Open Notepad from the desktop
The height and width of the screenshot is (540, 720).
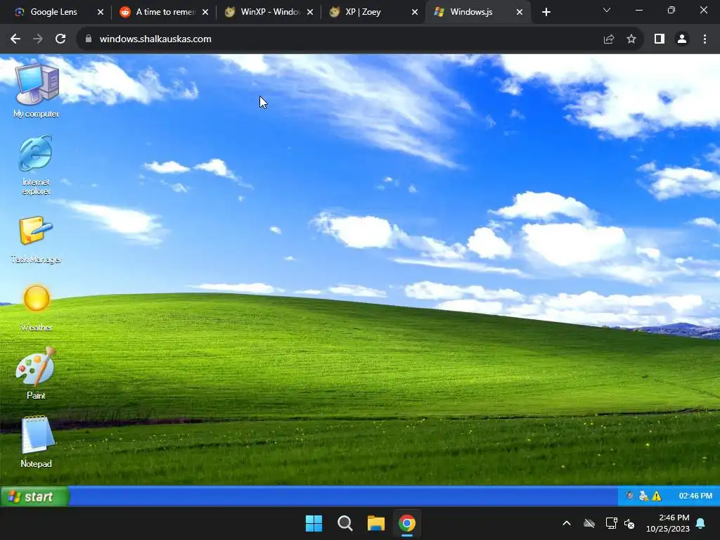[x=36, y=442]
